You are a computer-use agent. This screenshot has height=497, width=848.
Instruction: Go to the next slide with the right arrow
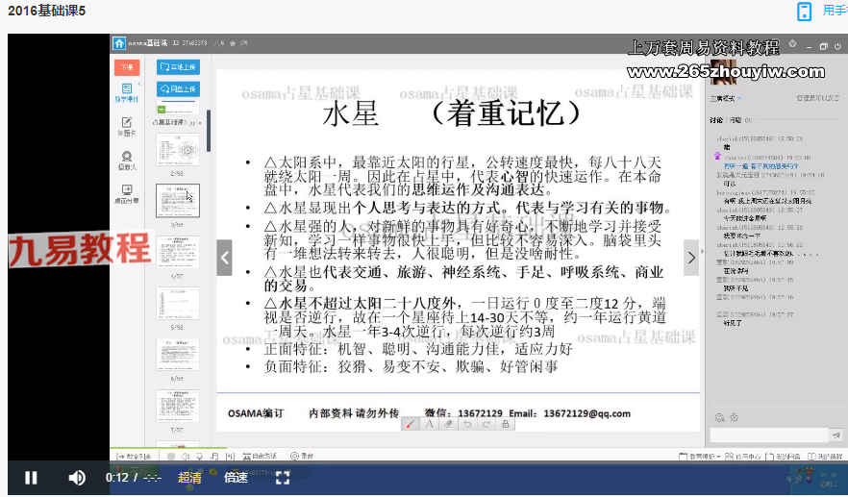pyautogui.click(x=691, y=258)
